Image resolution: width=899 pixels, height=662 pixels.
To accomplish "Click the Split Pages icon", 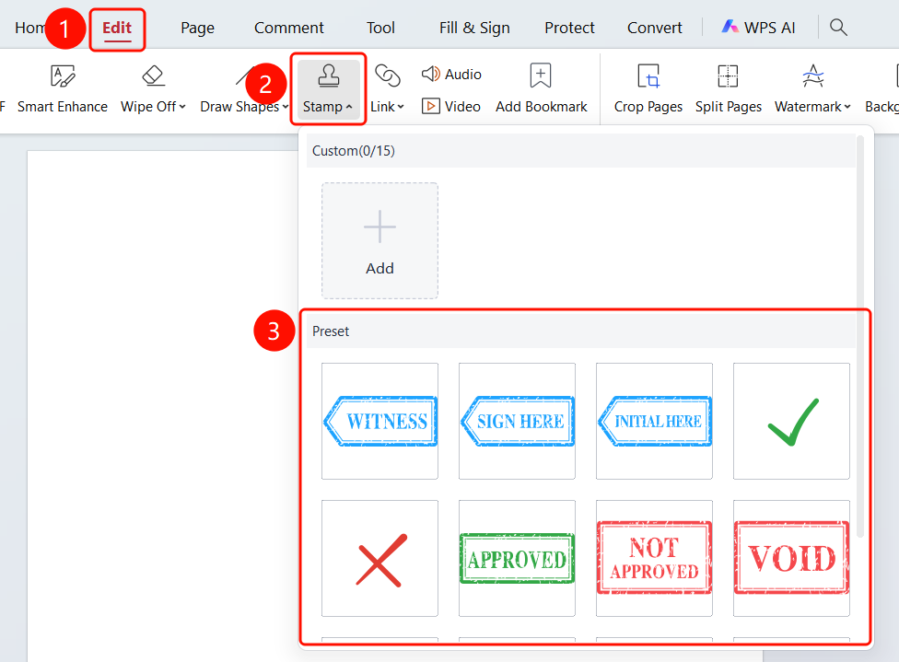I will [728, 76].
